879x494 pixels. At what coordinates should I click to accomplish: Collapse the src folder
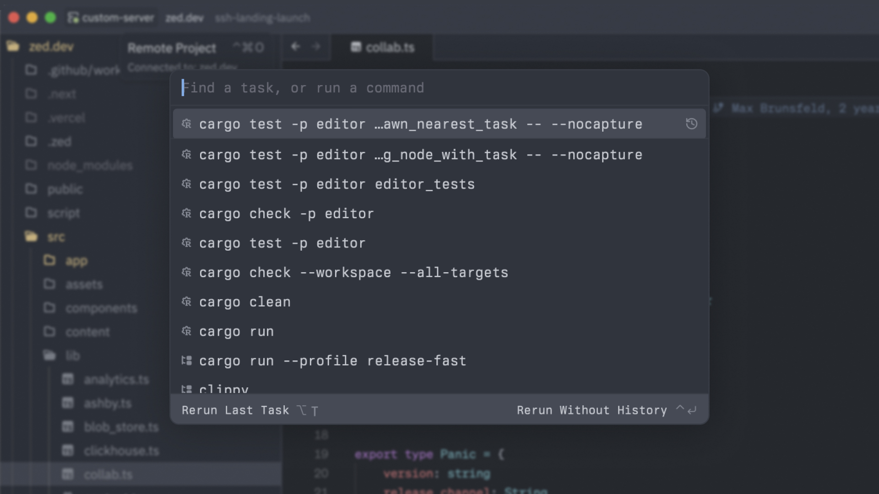click(x=56, y=237)
